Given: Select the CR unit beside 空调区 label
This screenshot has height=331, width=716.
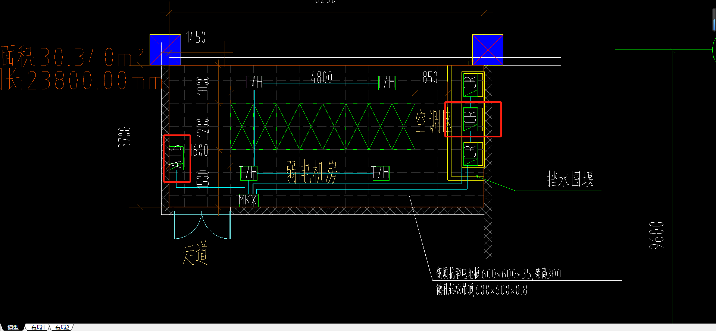Looking at the screenshot, I should point(472,119).
